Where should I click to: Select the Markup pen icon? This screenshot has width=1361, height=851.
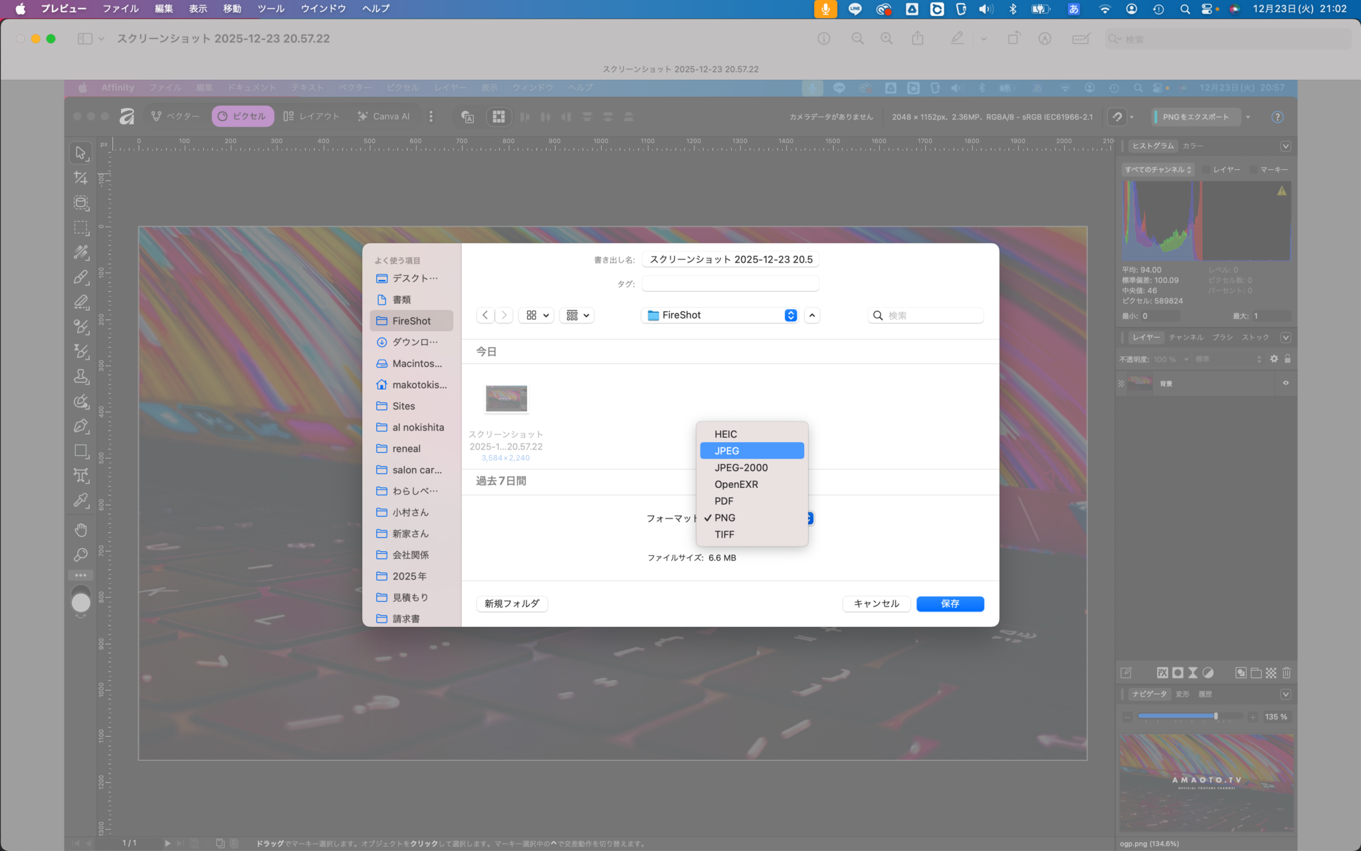(x=957, y=38)
